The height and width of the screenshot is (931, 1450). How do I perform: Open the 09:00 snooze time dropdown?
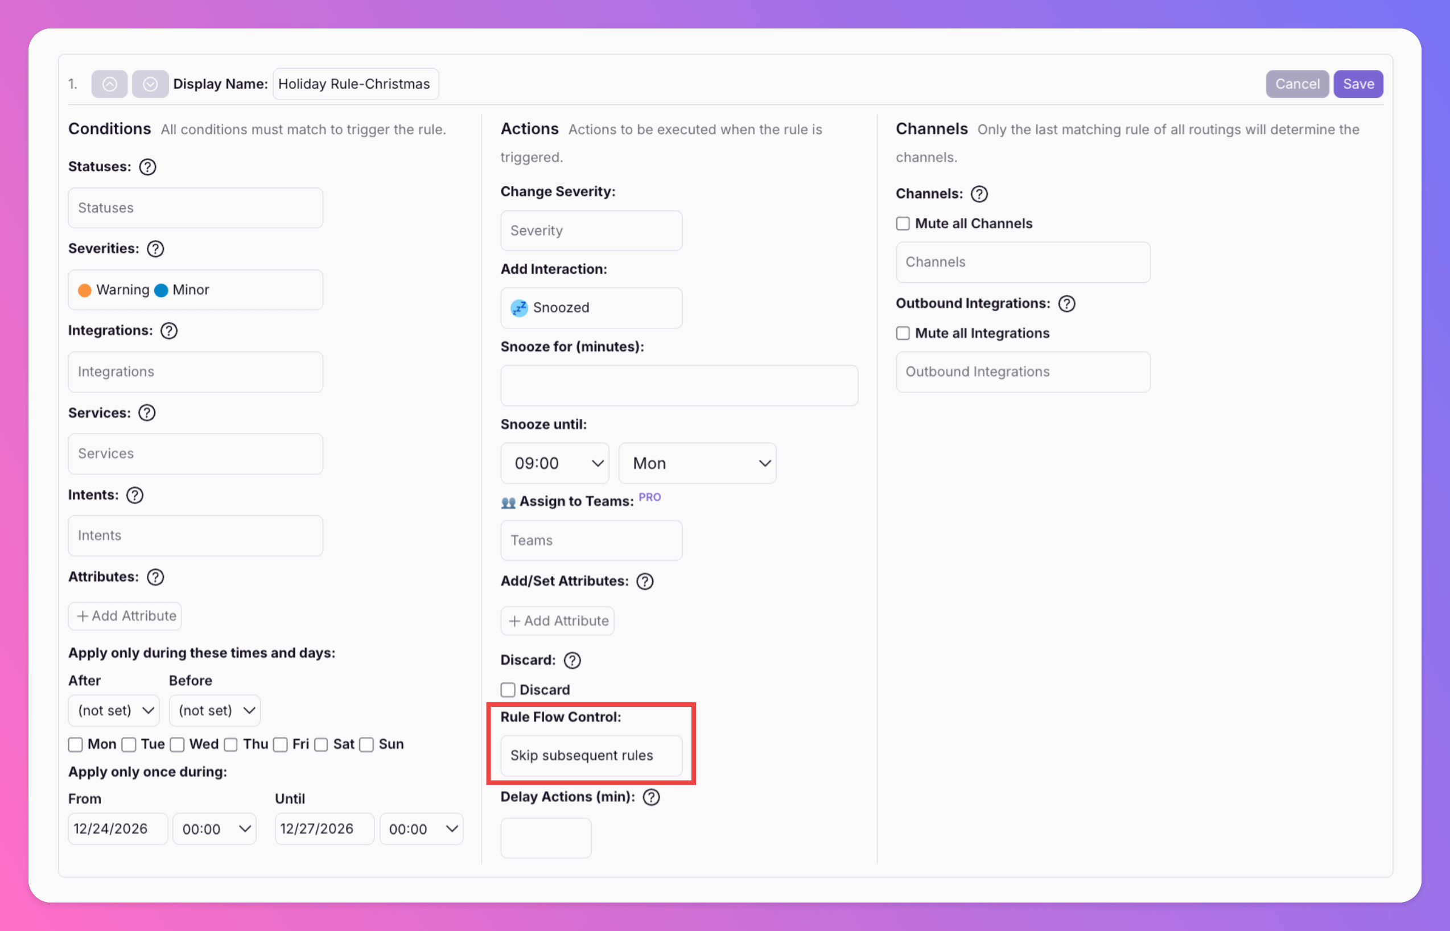coord(554,463)
